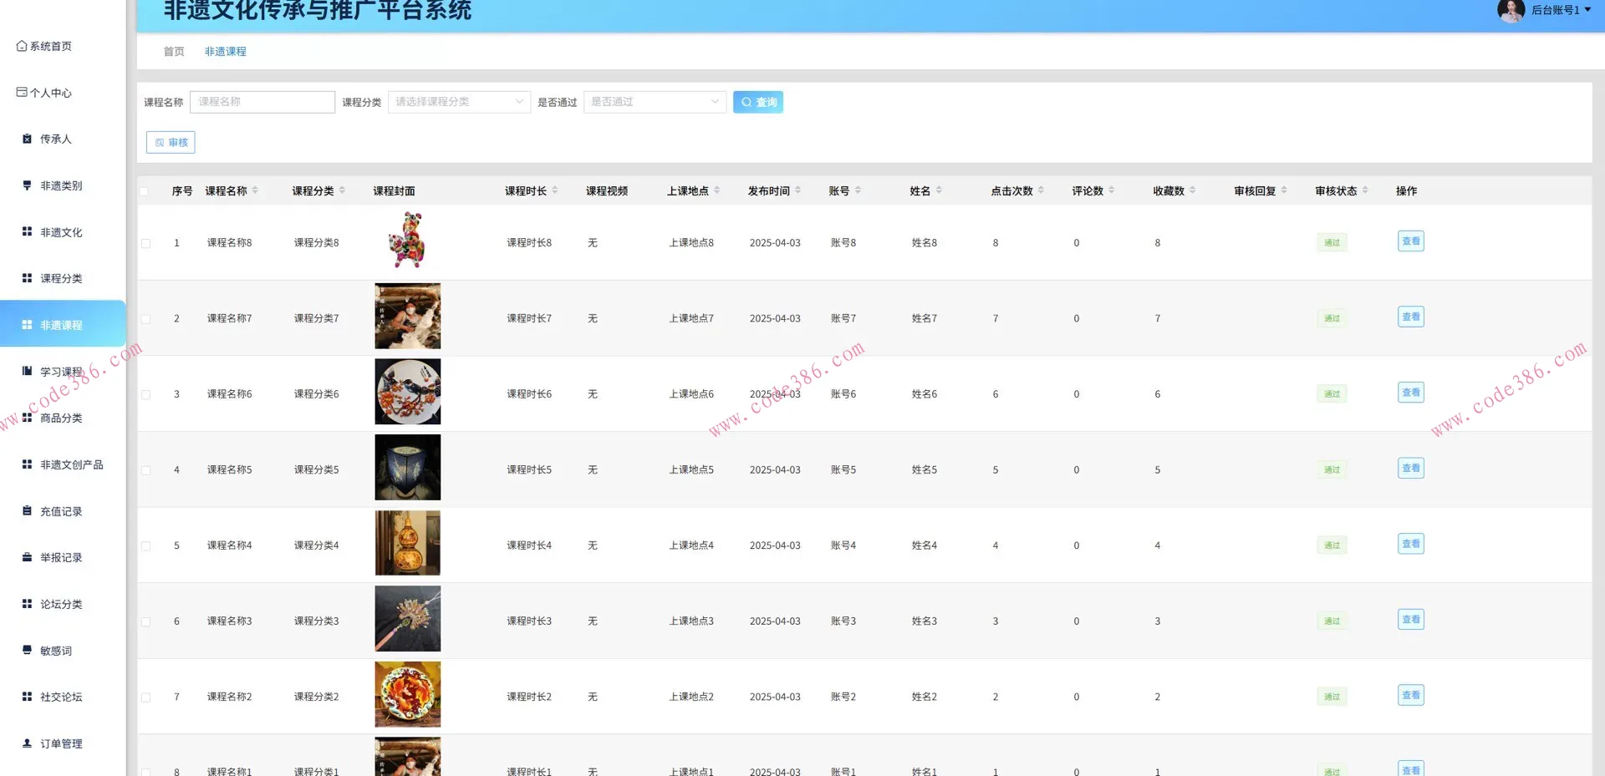Click the grid icon beside 非遗文创产品
1605x776 pixels.
[27, 464]
